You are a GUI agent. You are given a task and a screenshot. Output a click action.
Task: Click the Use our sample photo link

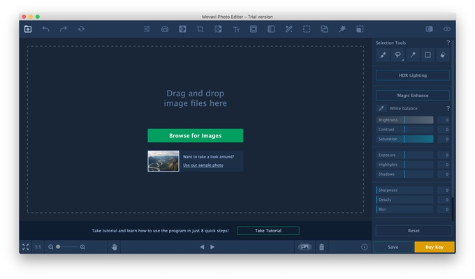[x=203, y=165]
